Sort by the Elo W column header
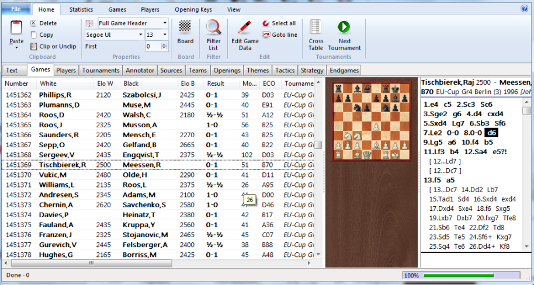The height and width of the screenshot is (285, 534). click(107, 84)
